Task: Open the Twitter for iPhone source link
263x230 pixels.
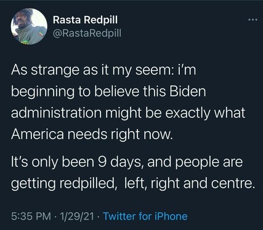Action: (145, 216)
